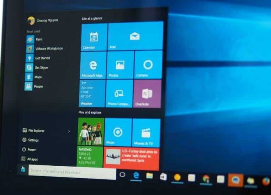Open the Movies & TV tile
The image size is (271, 195).
[x=146, y=133]
